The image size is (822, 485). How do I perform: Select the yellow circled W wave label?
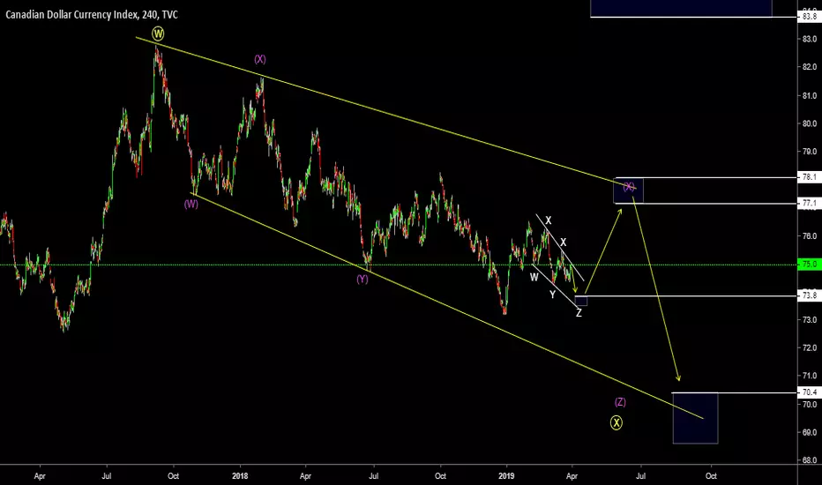158,34
